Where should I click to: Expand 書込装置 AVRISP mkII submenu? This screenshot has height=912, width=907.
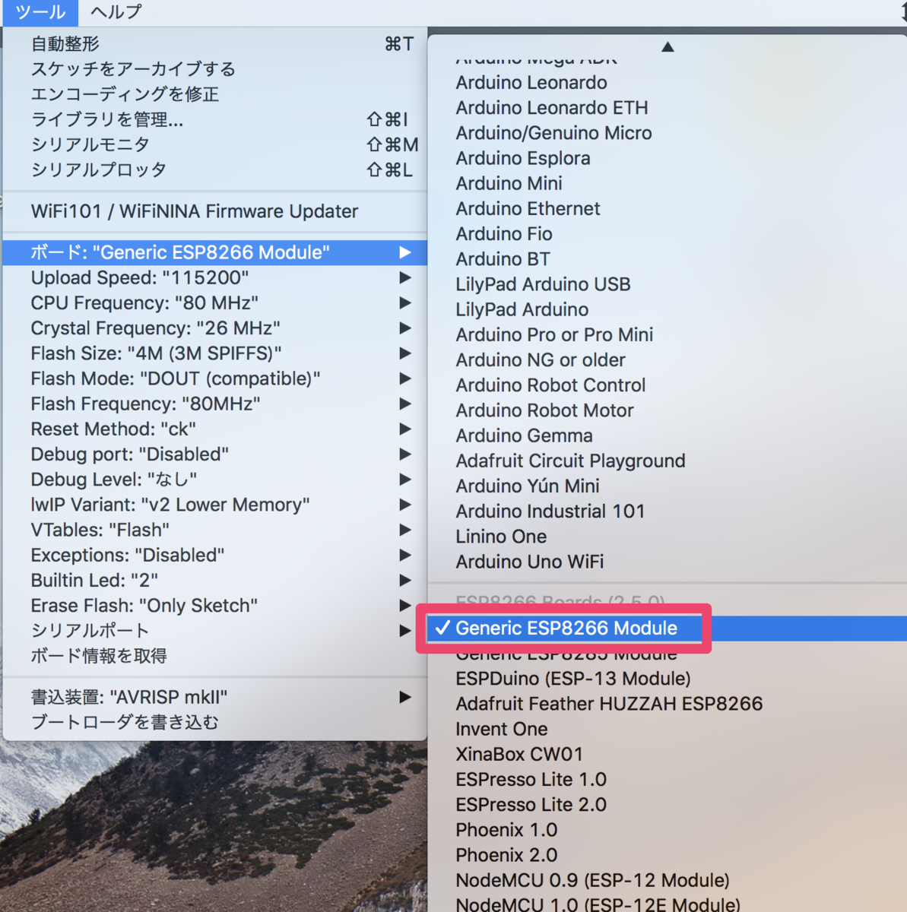pyautogui.click(x=215, y=697)
